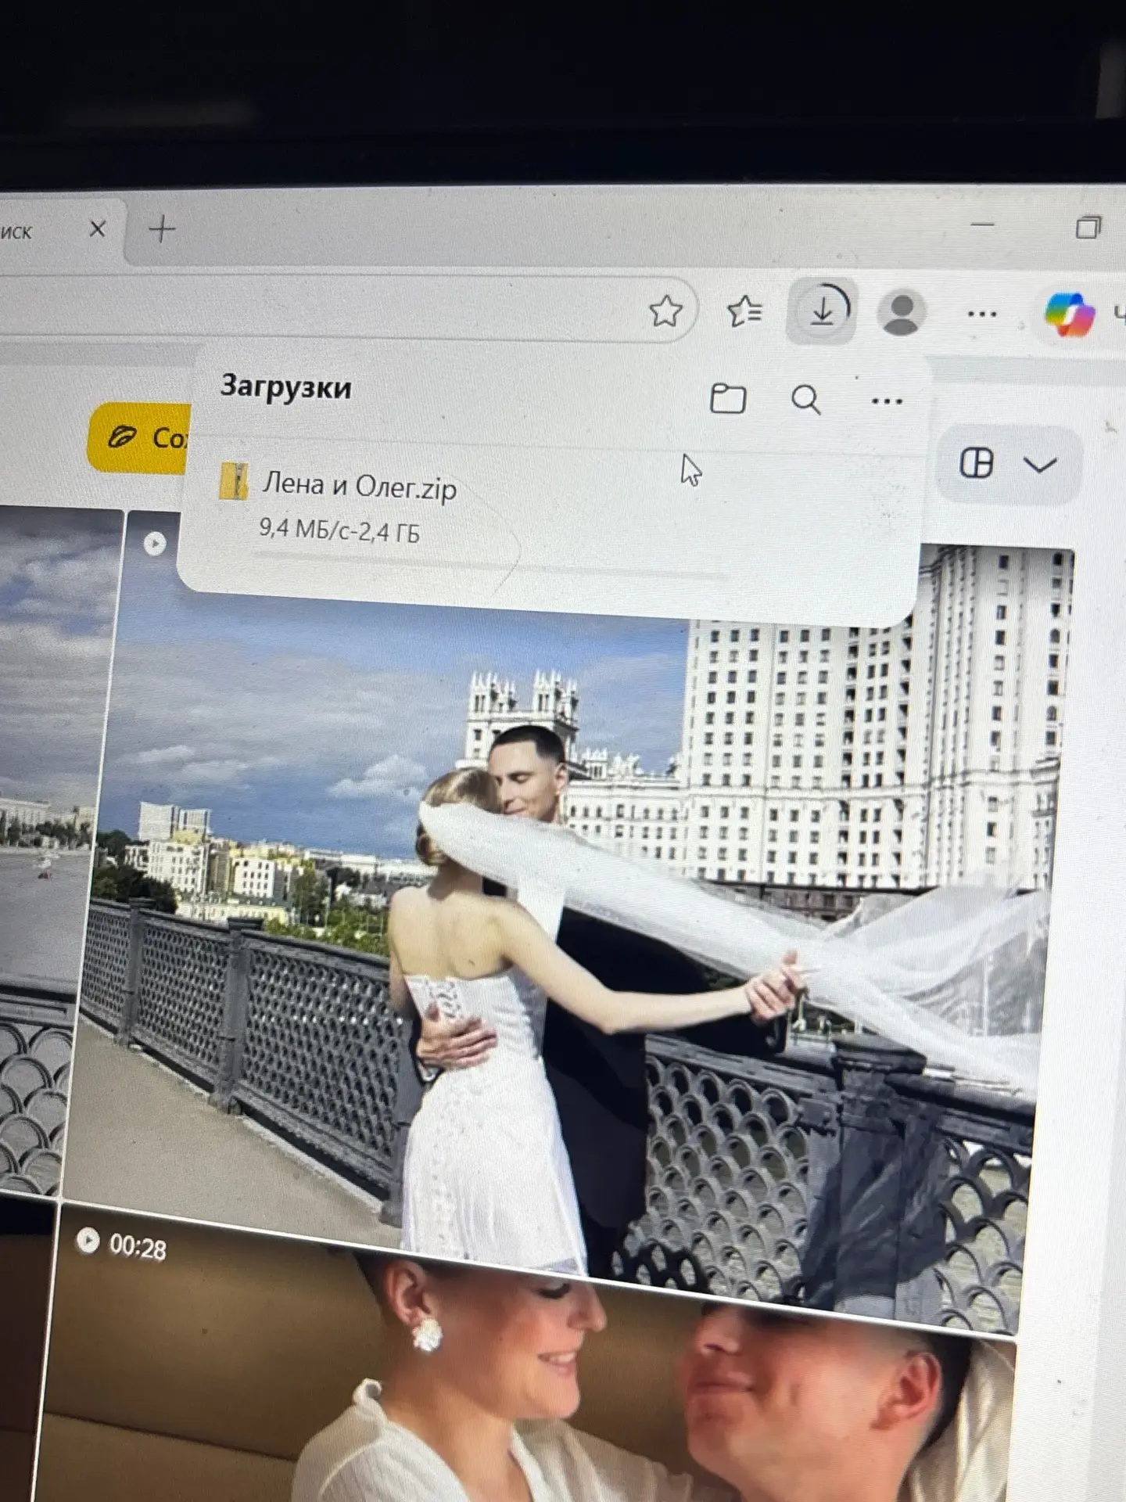Viewport: 1126px width, 1502px height.
Task: Open more options in Загрузки panel
Action: (886, 402)
